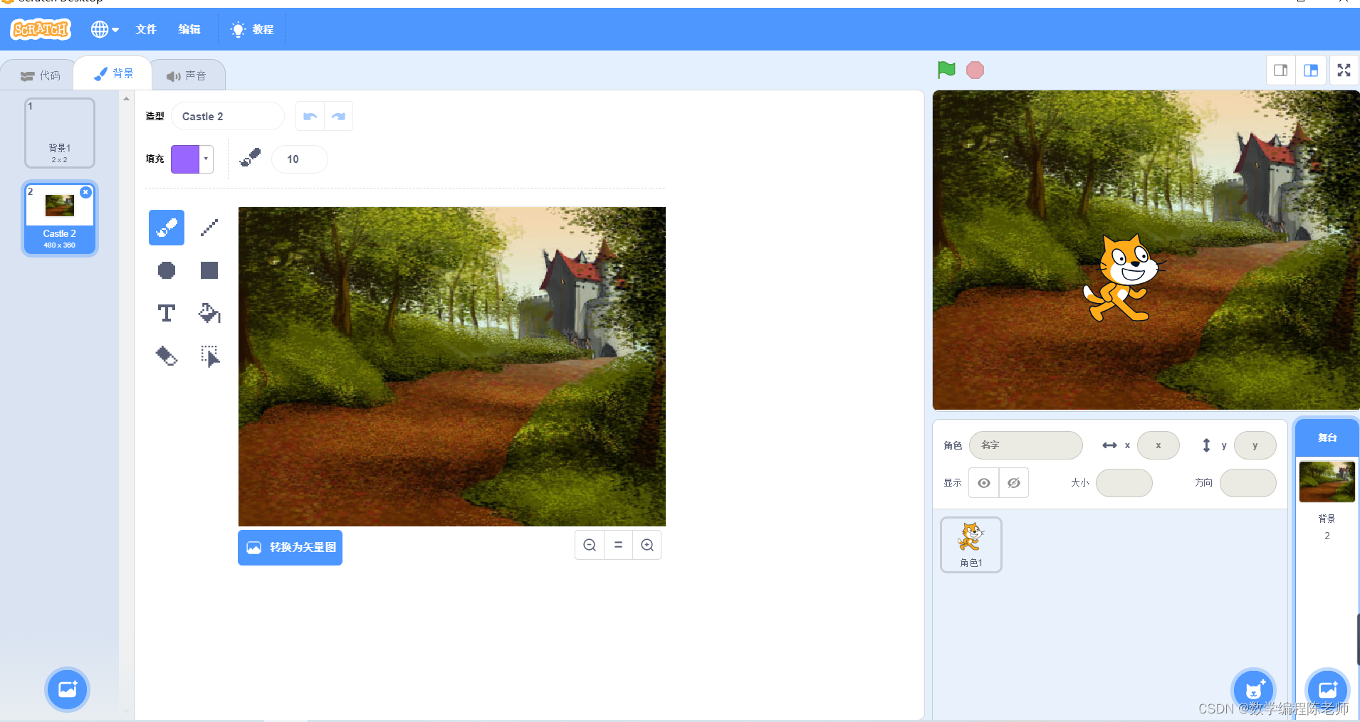This screenshot has height=722, width=1360.
Task: Click the red stop sign
Action: click(975, 70)
